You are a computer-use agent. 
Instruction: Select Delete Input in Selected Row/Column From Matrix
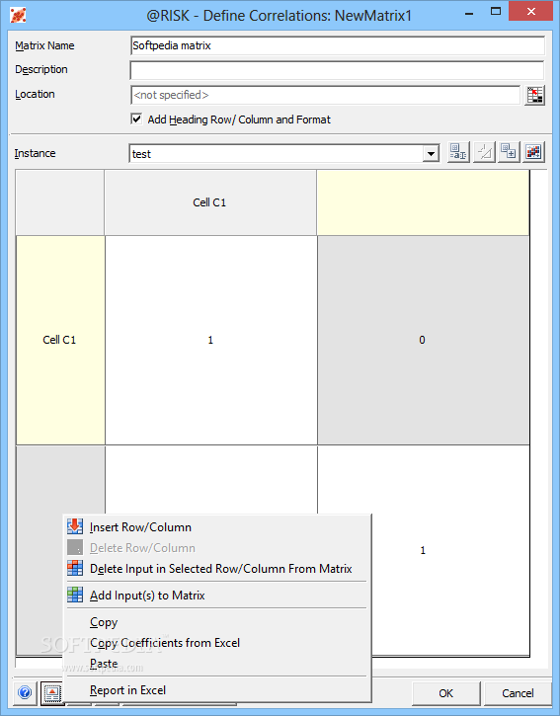(217, 569)
